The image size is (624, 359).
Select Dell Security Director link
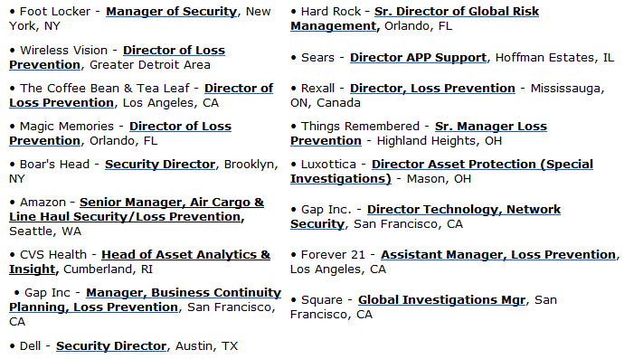tap(111, 345)
